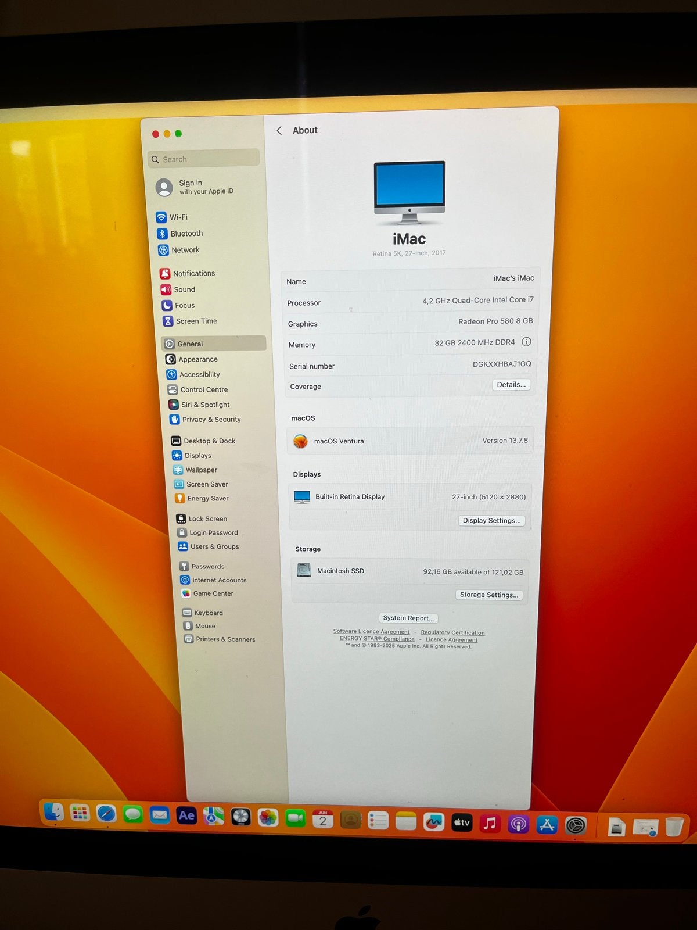
Task: Open Appearance settings
Action: (192, 359)
